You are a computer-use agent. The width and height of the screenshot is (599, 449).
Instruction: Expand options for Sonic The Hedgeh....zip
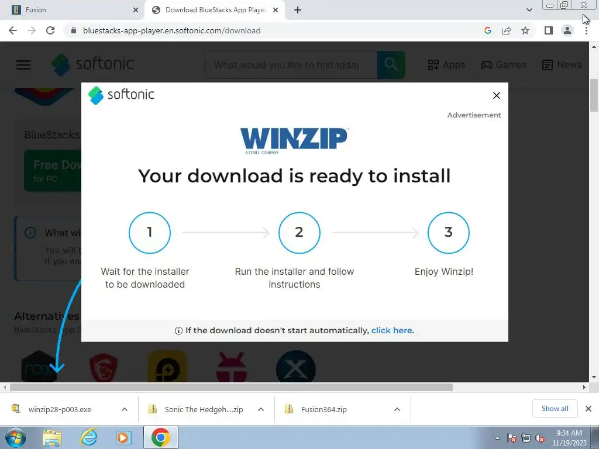(x=261, y=409)
